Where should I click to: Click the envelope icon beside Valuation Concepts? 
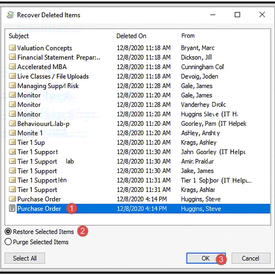click(12, 48)
